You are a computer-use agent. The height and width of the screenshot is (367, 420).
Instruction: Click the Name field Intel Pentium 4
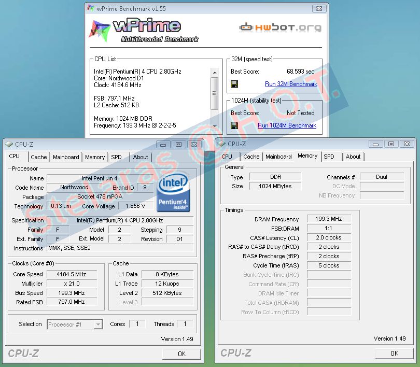pyautogui.click(x=100, y=178)
